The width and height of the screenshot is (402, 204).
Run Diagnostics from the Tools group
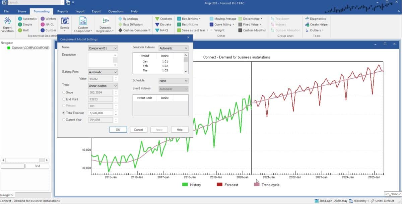[317, 18]
